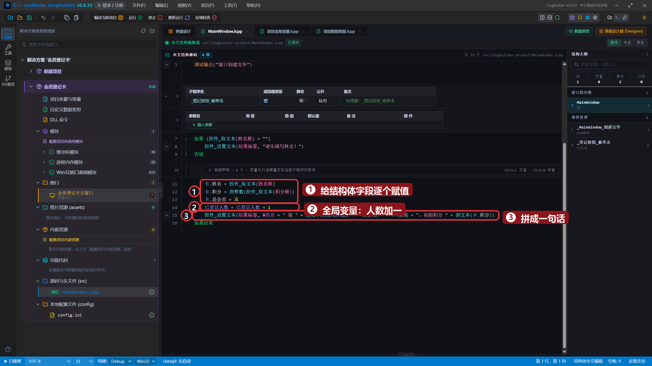Toggle light theme with sun icon
Viewport: 652px width, 366px height.
(644, 18)
